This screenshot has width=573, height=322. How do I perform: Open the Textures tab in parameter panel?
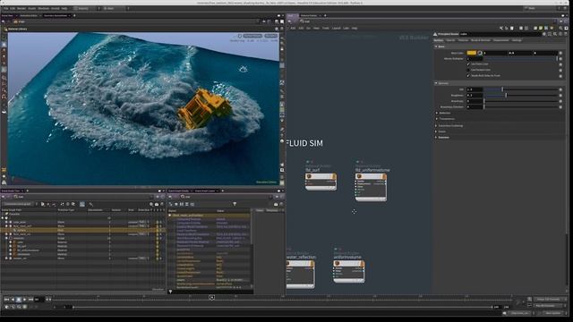[x=463, y=40]
